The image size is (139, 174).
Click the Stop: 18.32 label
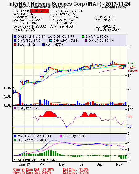coord(26,45)
